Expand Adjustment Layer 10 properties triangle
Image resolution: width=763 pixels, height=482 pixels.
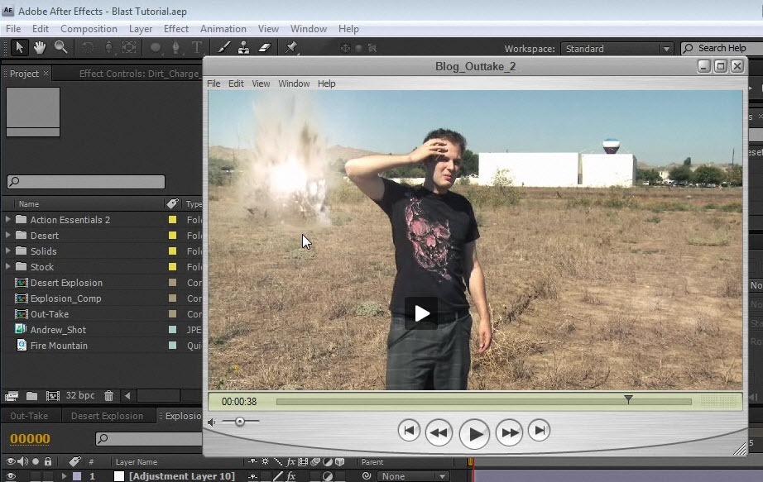point(64,476)
